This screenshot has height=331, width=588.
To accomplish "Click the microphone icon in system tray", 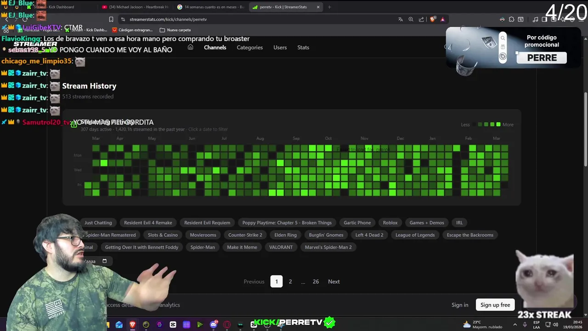I will click(x=525, y=325).
